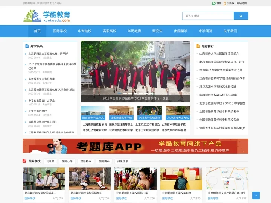Open link 北京经济管理职业学

tap(94, 130)
